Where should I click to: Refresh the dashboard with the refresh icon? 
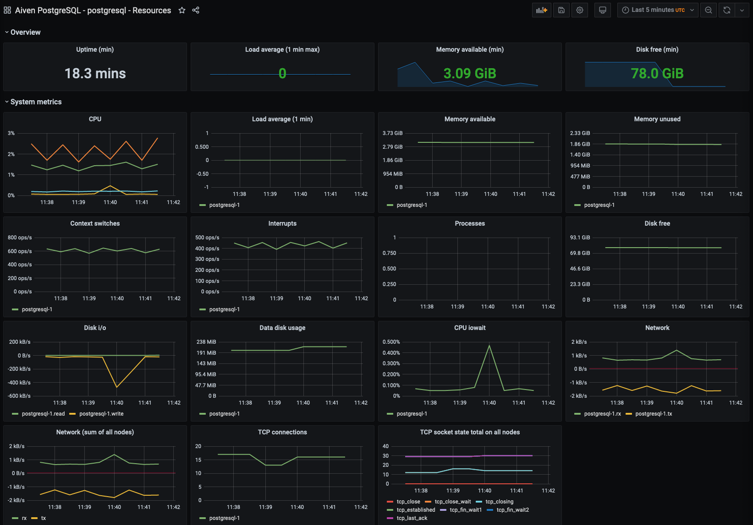click(x=726, y=10)
